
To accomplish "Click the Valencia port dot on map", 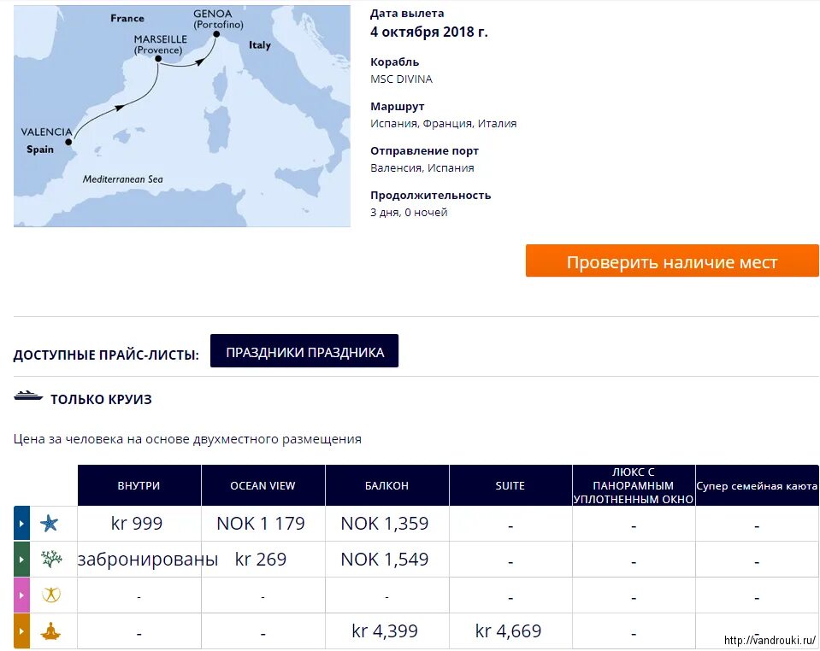I will pyautogui.click(x=68, y=142).
